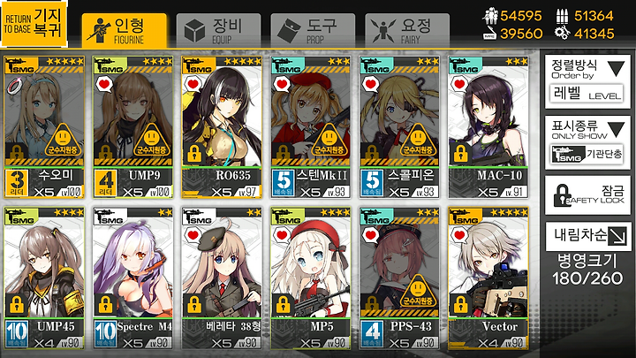Toggle the 내림차순 descending sort order

[x=587, y=236]
